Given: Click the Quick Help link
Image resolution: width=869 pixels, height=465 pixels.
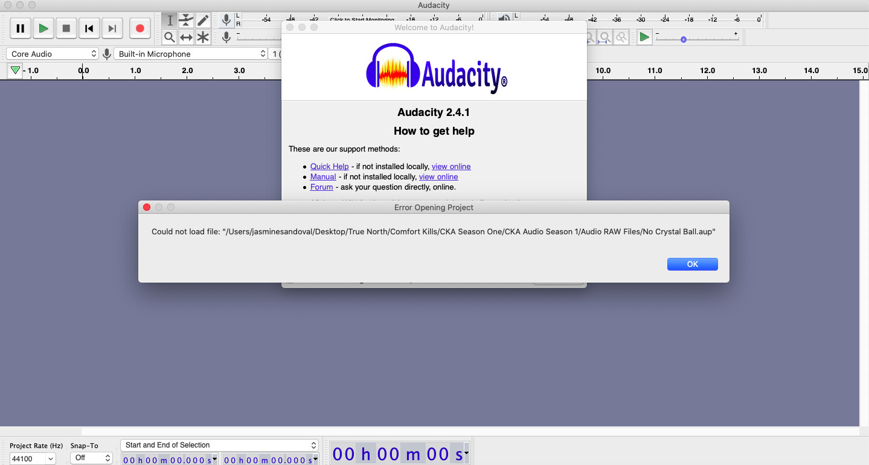Looking at the screenshot, I should click(329, 166).
